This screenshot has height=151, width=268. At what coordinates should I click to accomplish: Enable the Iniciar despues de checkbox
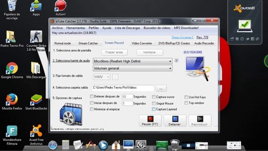coord(92,103)
